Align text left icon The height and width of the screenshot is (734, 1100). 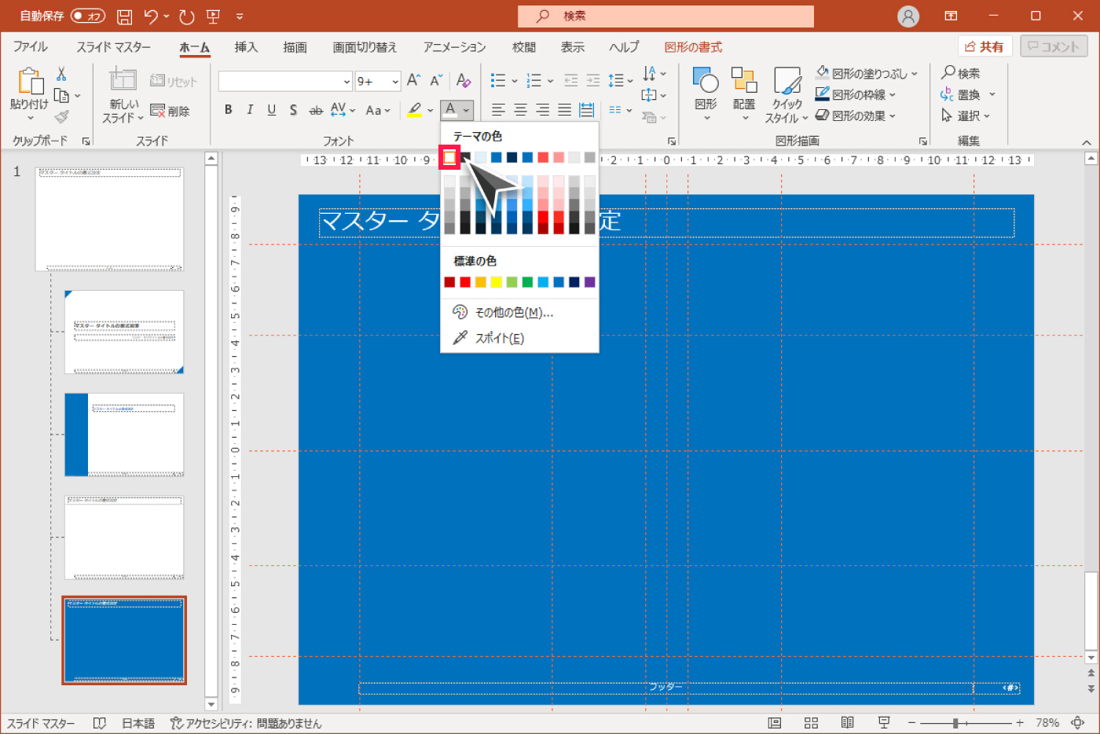[x=498, y=110]
